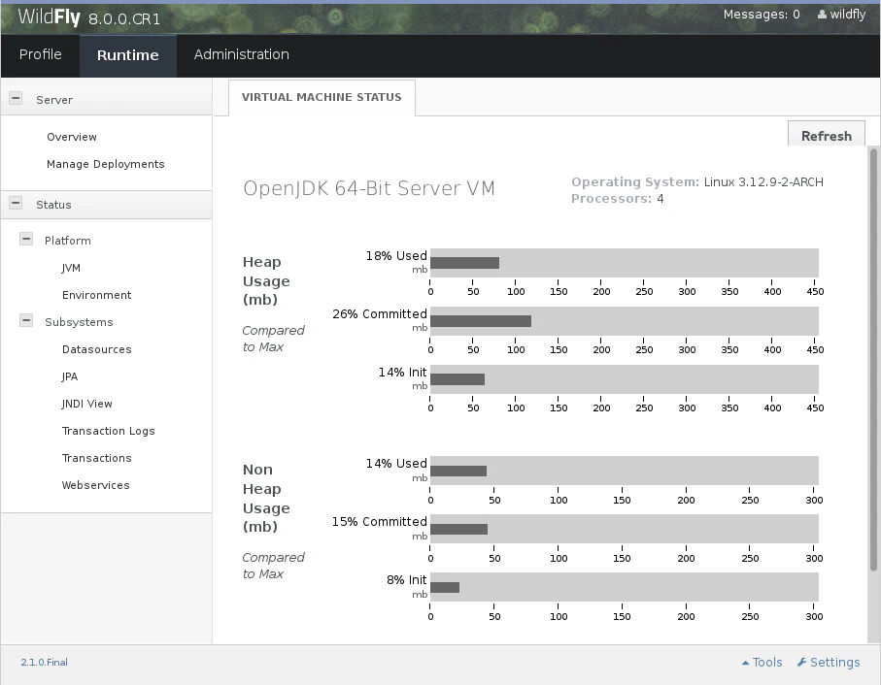The width and height of the screenshot is (881, 685).
Task: Collapse the Status section
Action: [x=16, y=204]
